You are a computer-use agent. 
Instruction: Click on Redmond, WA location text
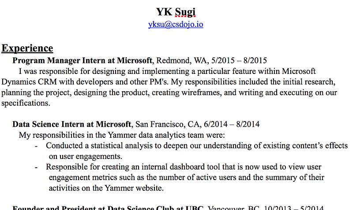point(183,60)
